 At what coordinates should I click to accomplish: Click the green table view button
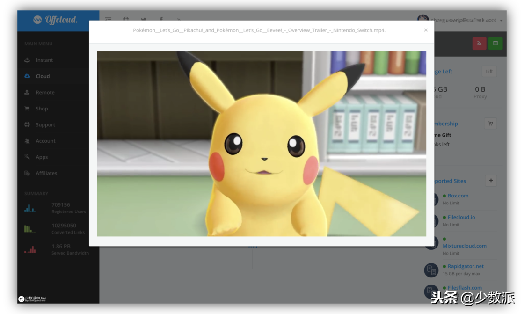tap(495, 44)
